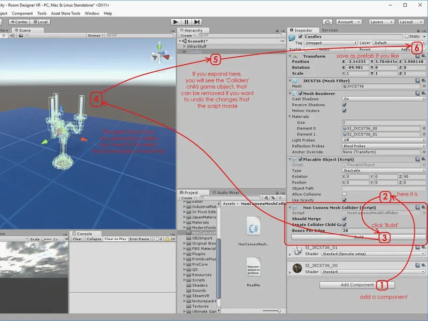This screenshot has height=321, width=428.
Task: Open the Type Stackable dropdown
Action: [384, 171]
